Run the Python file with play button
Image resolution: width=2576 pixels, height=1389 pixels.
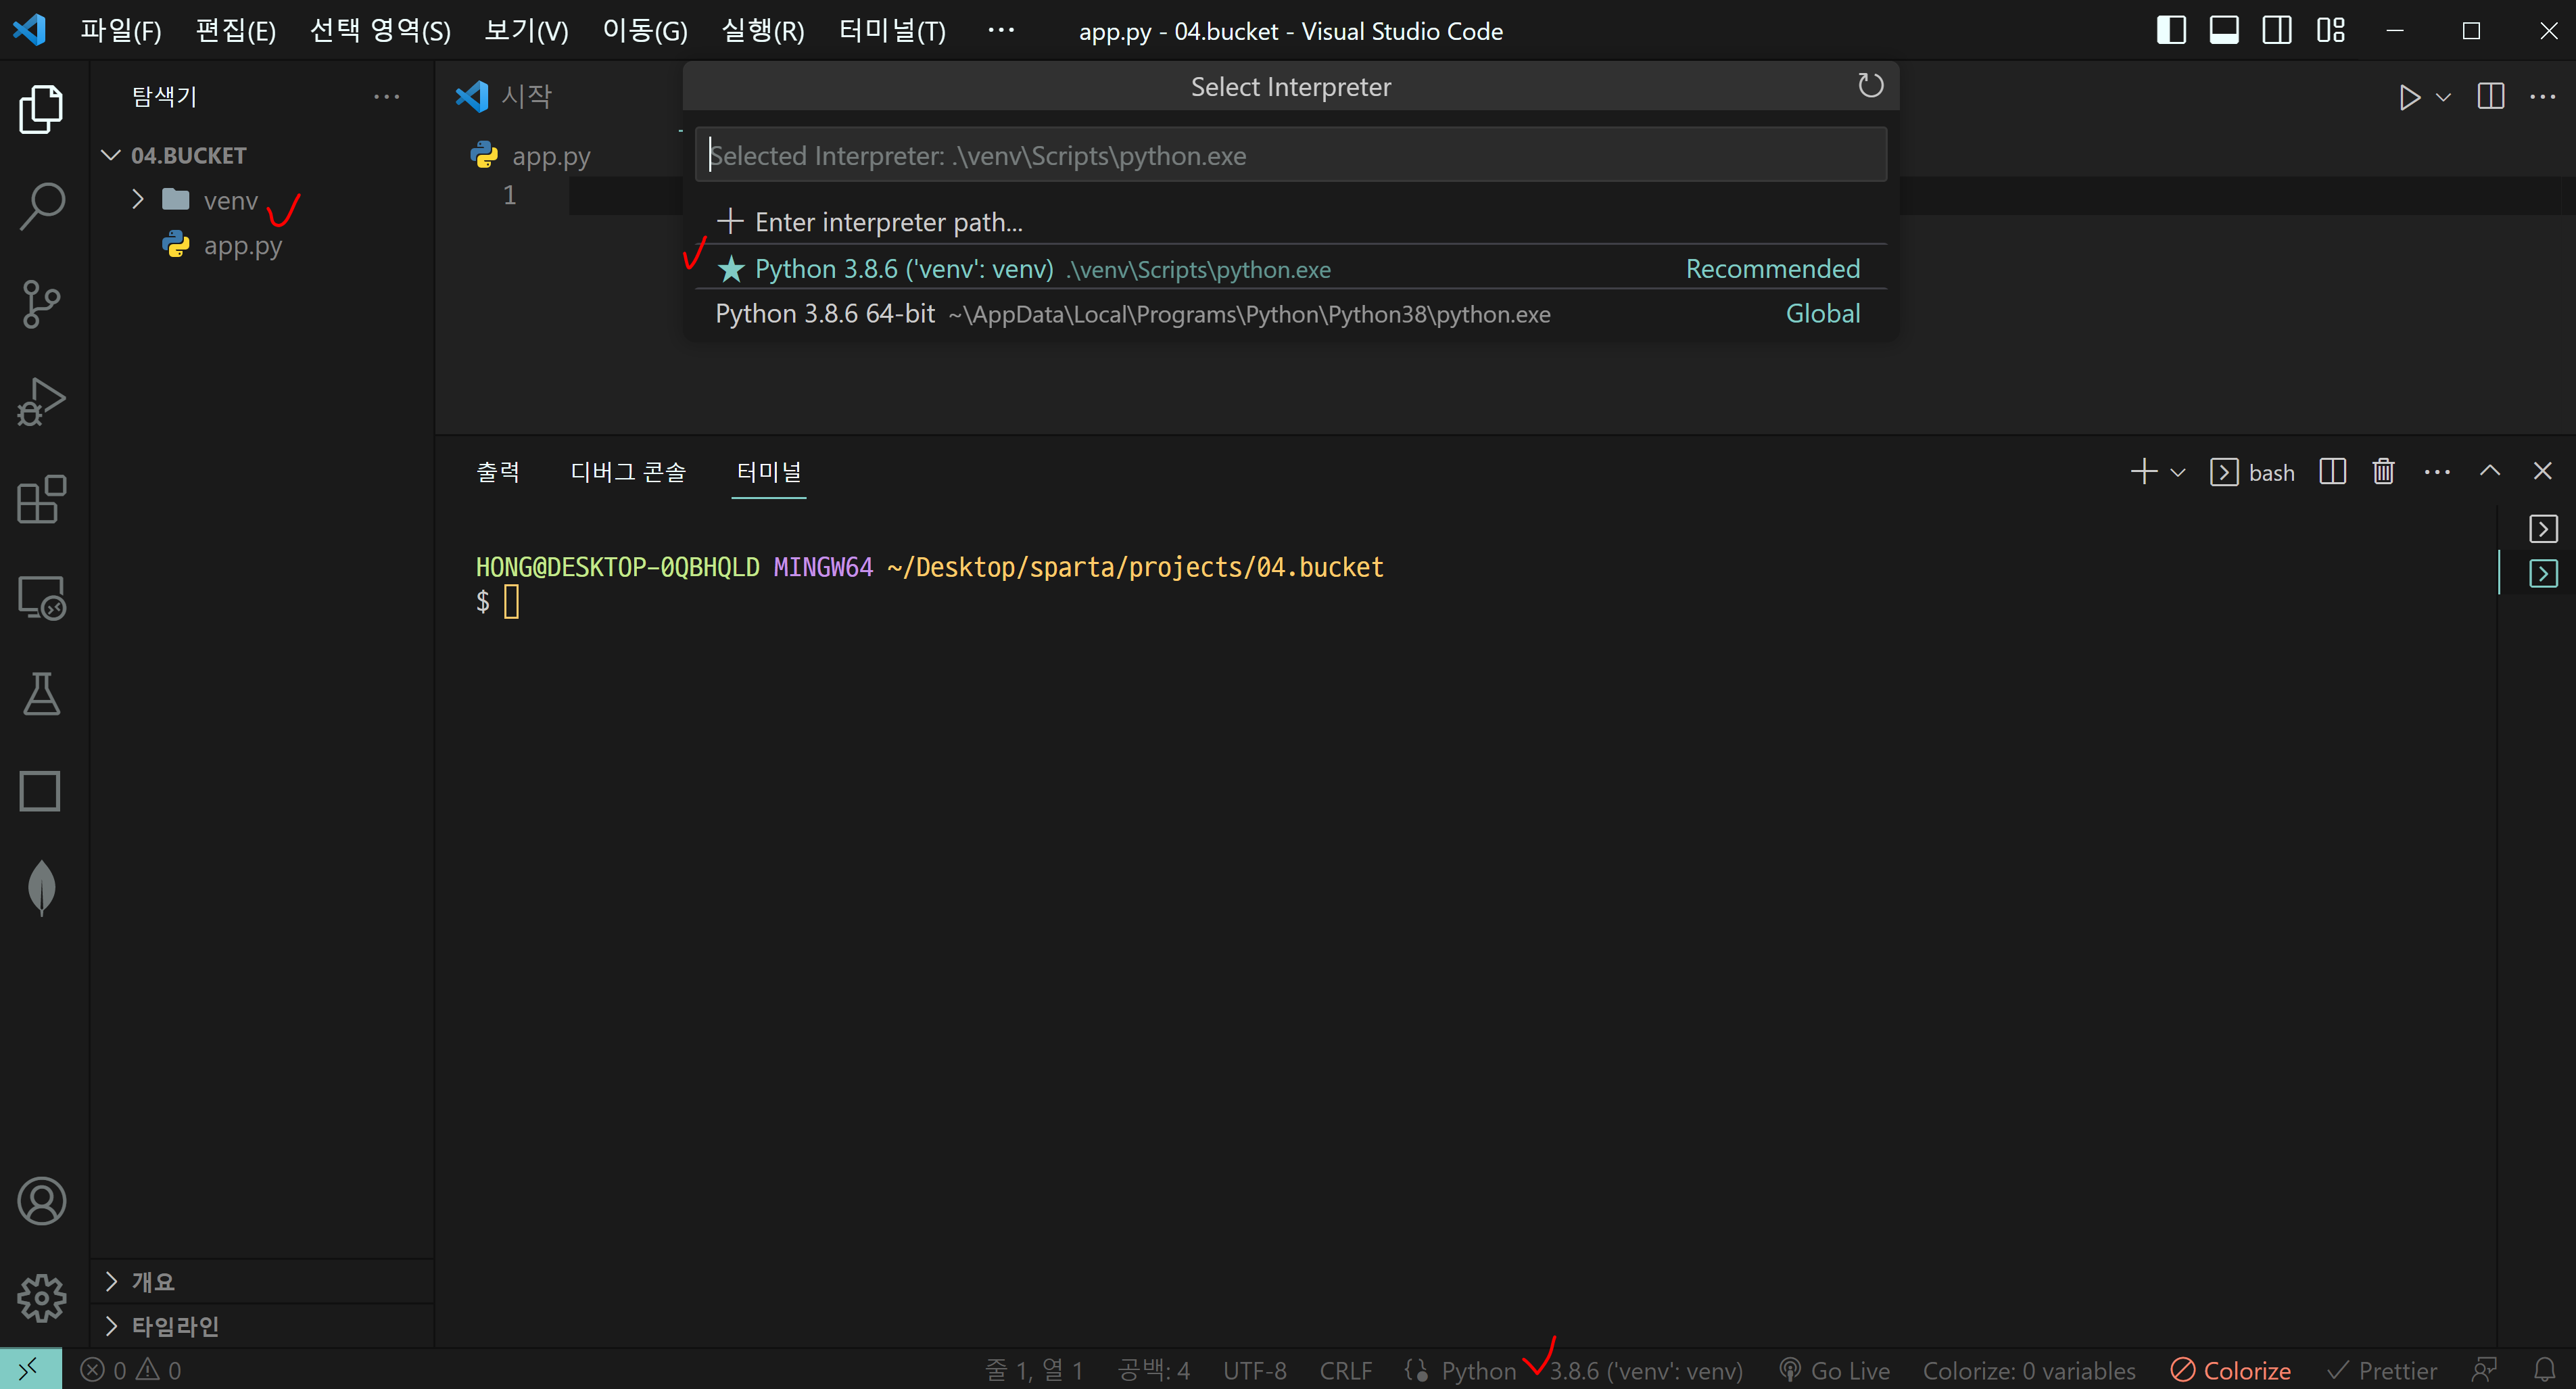coord(2410,97)
